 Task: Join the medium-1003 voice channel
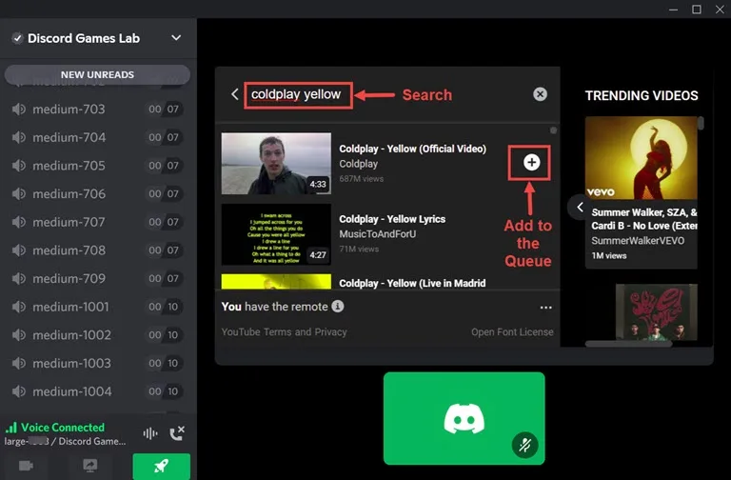[x=97, y=364]
